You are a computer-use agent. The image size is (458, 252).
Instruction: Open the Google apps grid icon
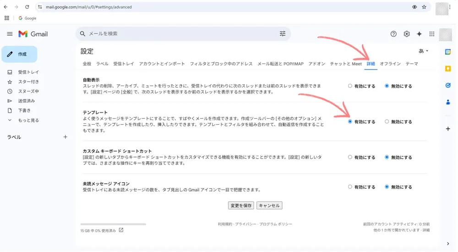[x=432, y=34]
